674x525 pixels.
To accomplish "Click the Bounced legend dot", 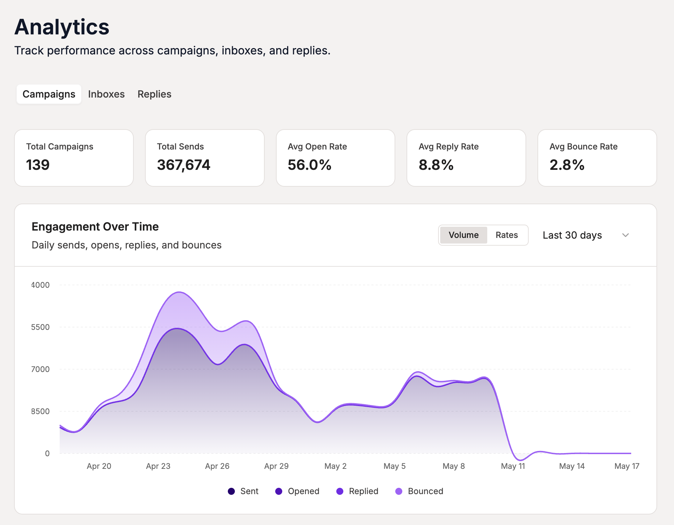I will coord(399,491).
